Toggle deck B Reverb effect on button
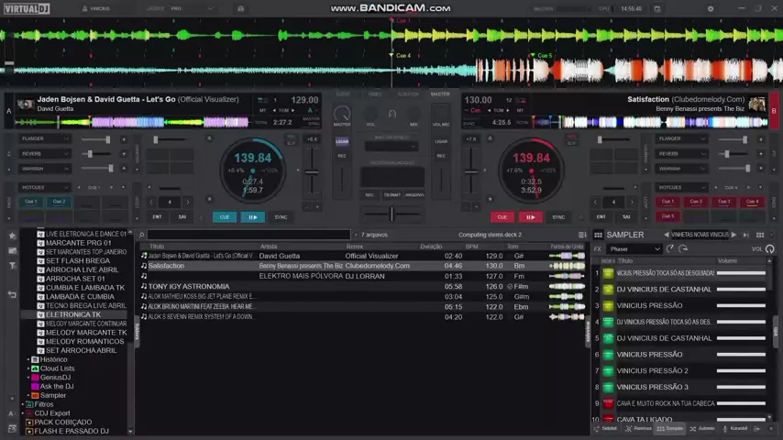The image size is (783, 440). coord(760,154)
